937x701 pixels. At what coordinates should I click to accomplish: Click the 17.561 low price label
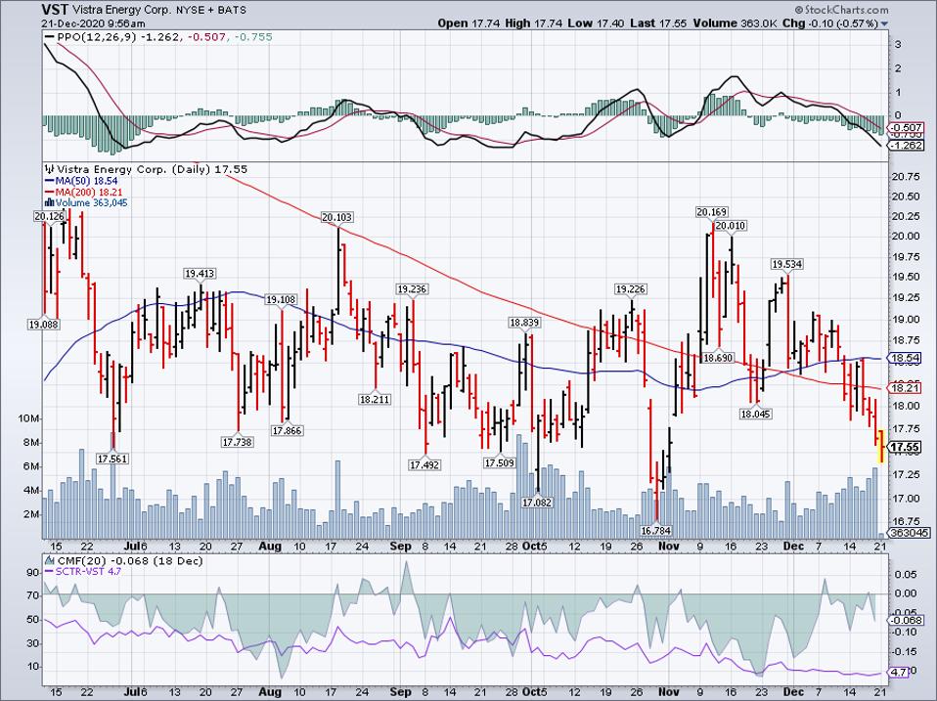[x=112, y=459]
